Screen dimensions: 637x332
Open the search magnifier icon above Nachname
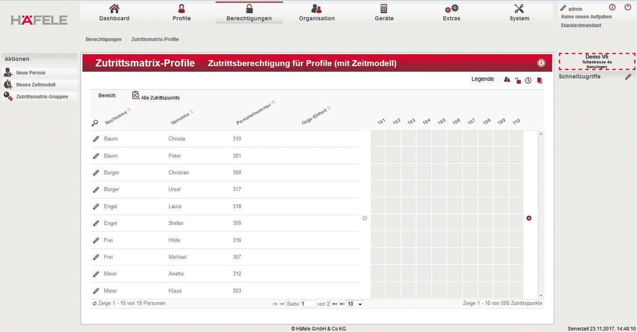point(95,123)
